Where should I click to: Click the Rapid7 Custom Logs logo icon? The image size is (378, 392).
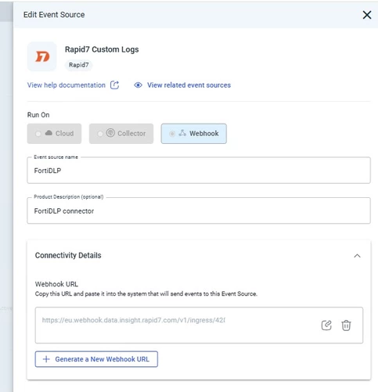pos(42,56)
